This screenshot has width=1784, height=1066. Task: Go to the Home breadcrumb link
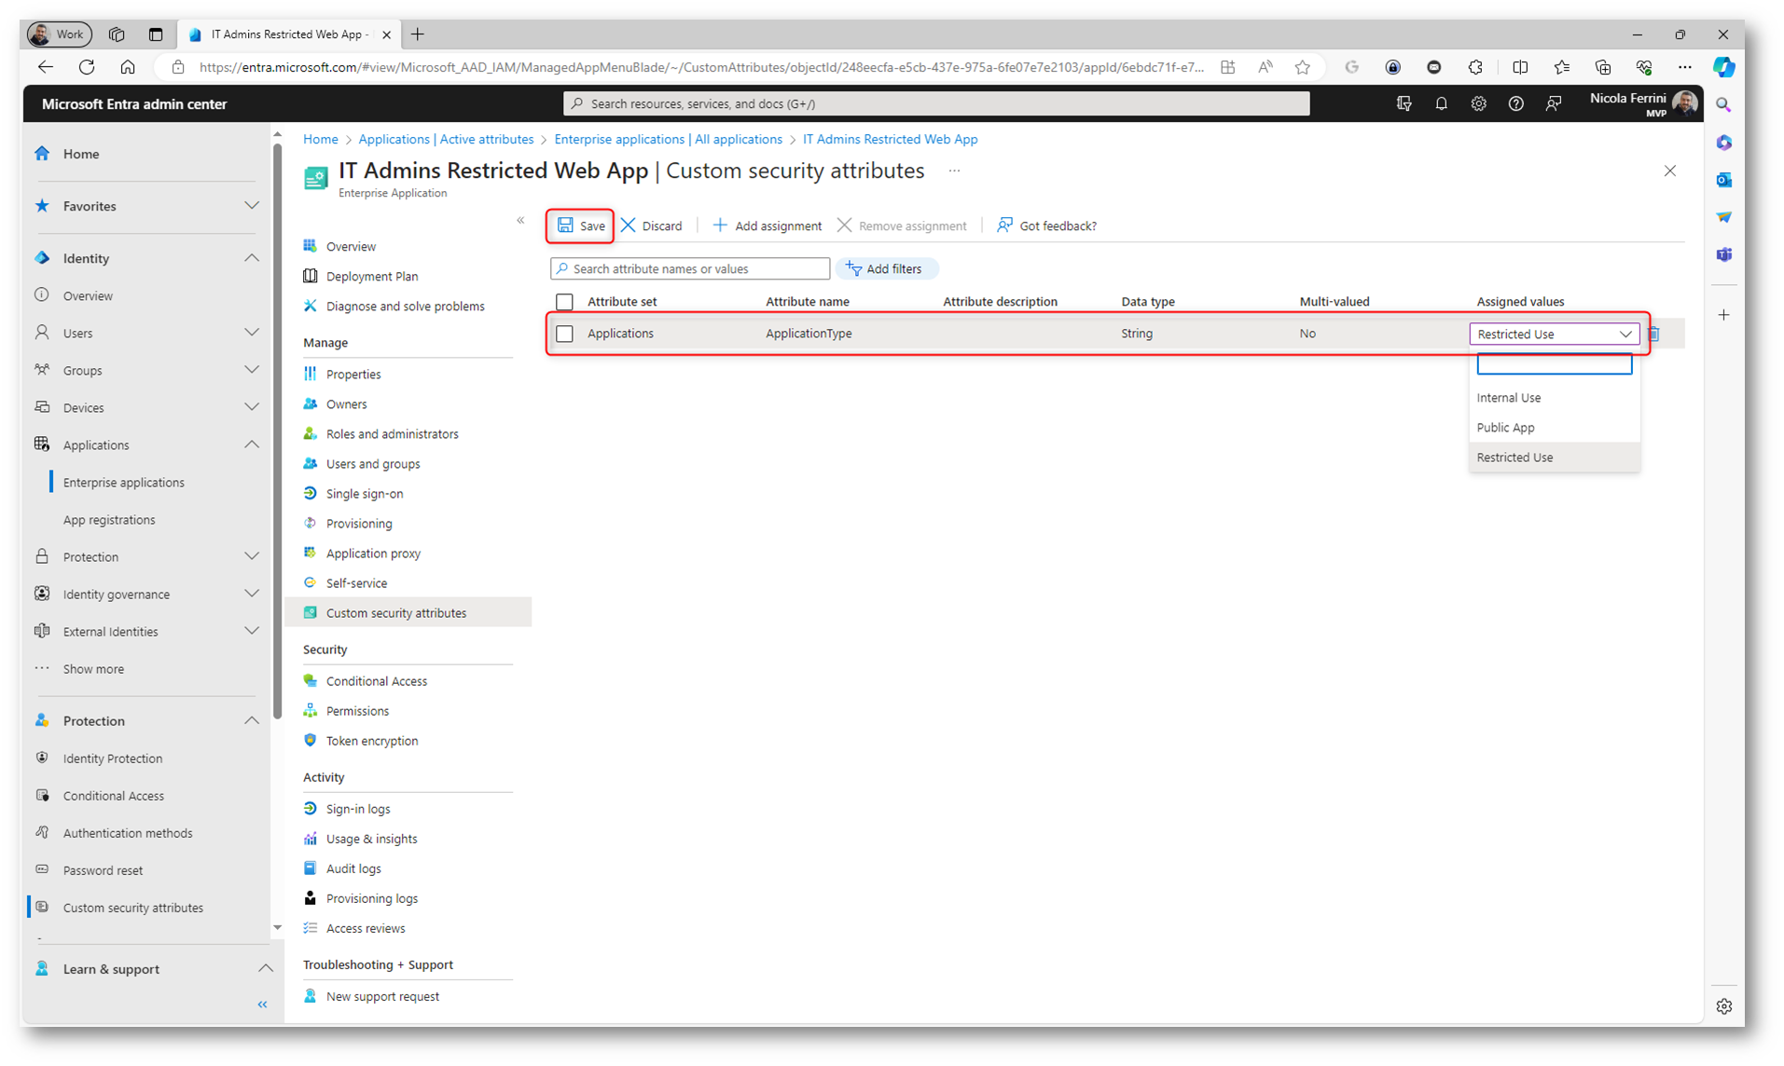click(x=320, y=139)
